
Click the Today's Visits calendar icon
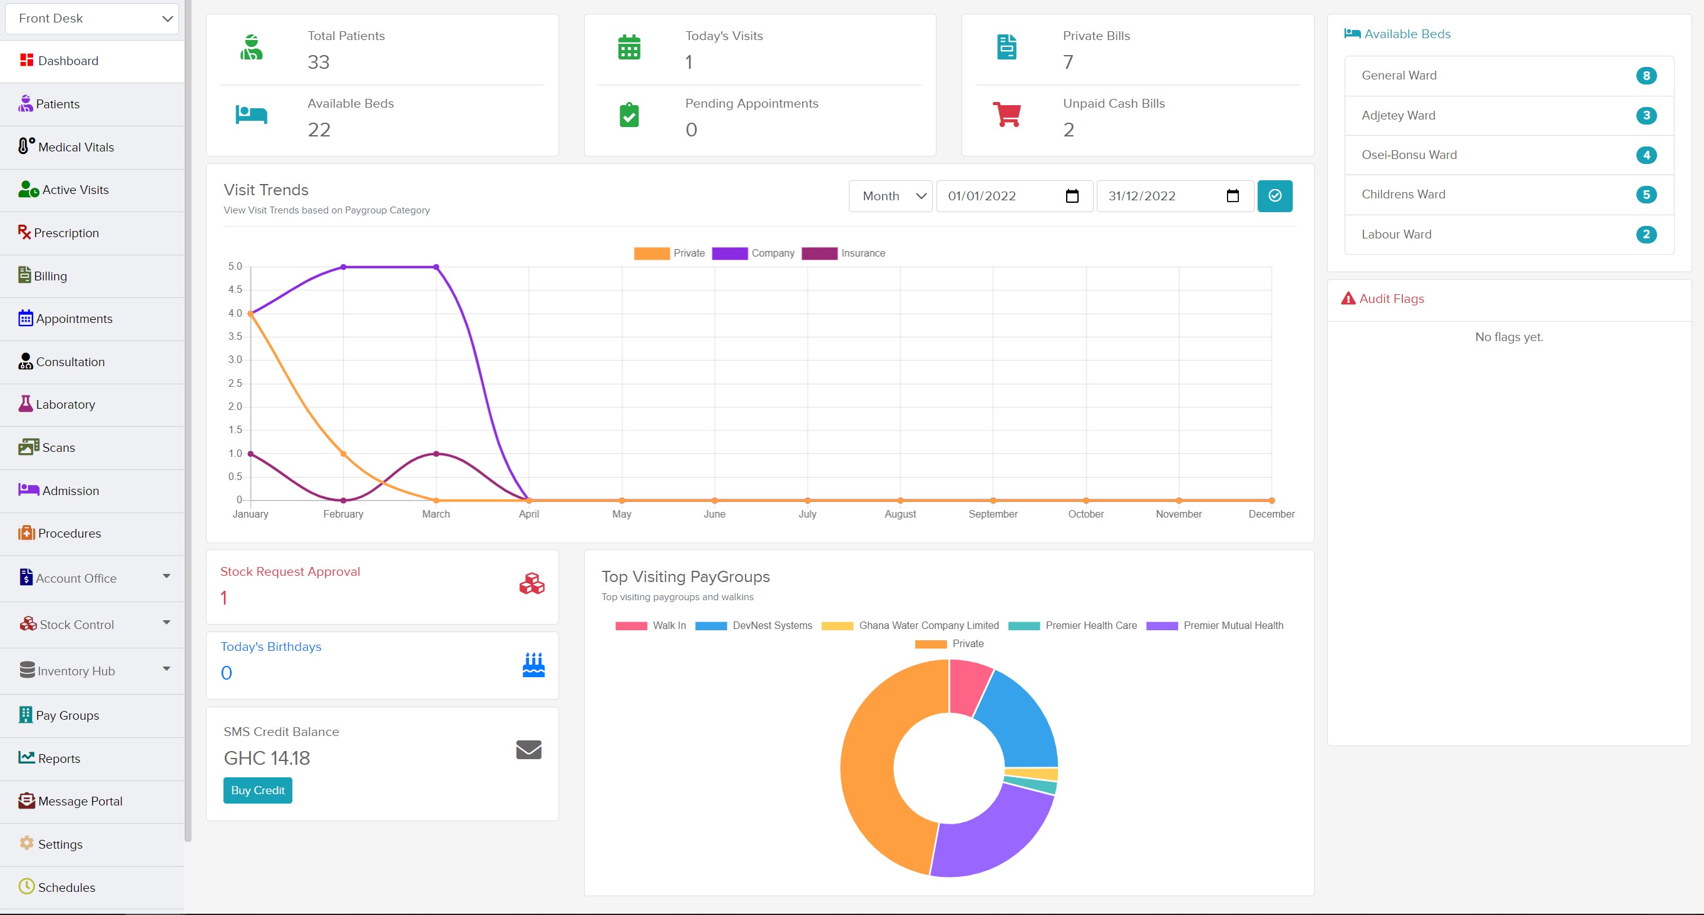tap(629, 47)
